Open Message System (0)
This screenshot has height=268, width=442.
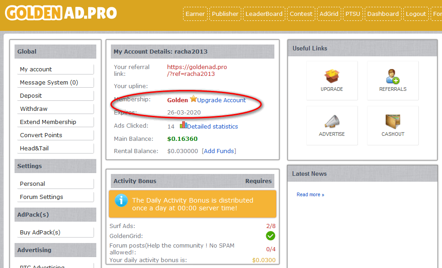[55, 83]
